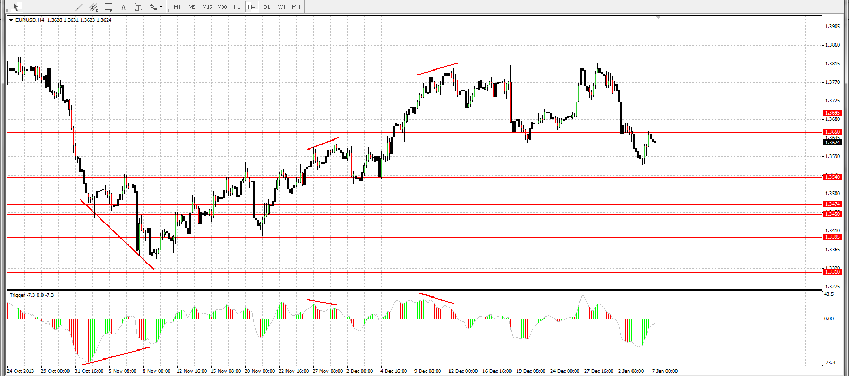Click the red 1.3450 price level label

click(832, 214)
